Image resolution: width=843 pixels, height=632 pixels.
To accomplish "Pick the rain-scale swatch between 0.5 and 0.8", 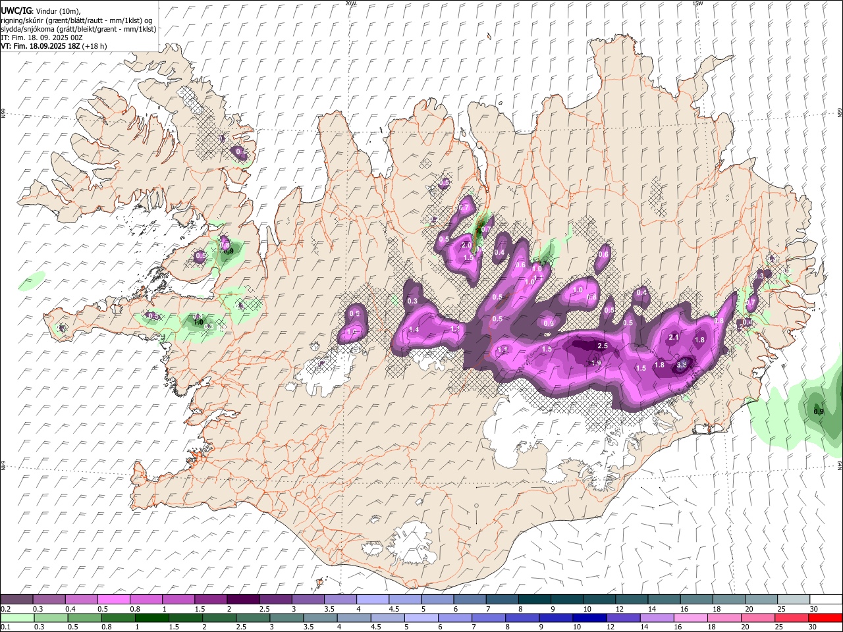I will [x=84, y=618].
